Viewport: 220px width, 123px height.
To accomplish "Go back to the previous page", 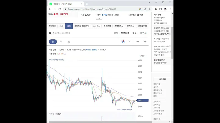I will [x=50, y=9].
